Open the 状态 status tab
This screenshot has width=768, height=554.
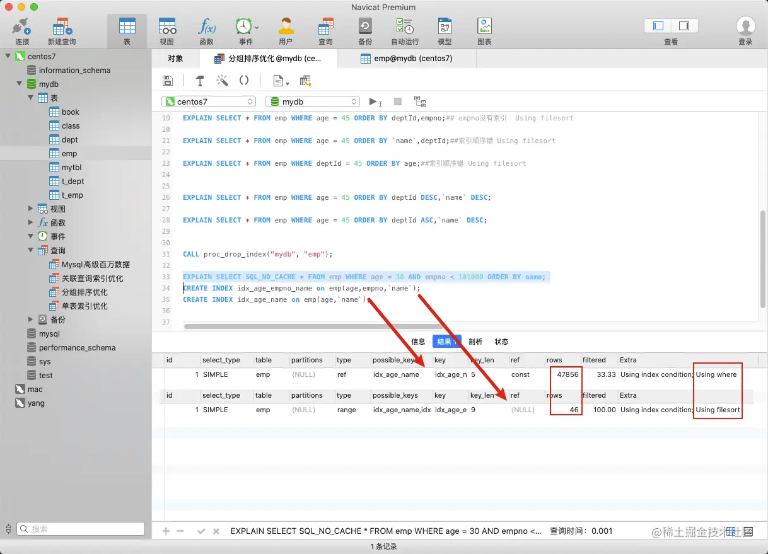coord(501,342)
